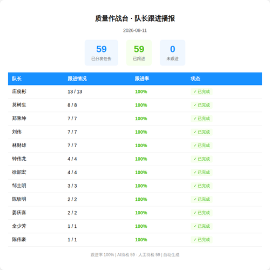Image resolution: width=270 pixels, height=270 pixels.
Task: Click 全少芳's 1 / 1 follow-up count
Action: coord(72,226)
